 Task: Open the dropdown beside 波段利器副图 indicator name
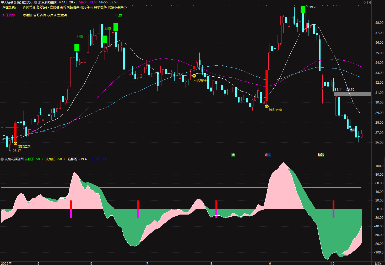click(x=2, y=159)
